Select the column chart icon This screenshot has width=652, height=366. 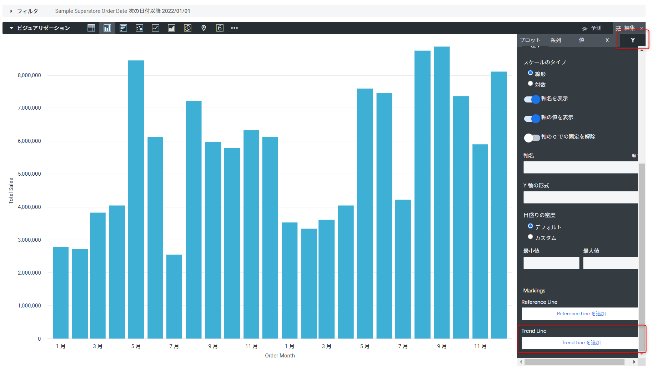coord(107,28)
